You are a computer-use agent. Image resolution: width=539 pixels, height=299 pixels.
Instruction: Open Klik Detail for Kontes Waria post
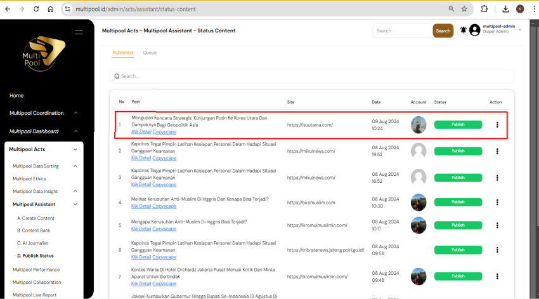point(141,284)
